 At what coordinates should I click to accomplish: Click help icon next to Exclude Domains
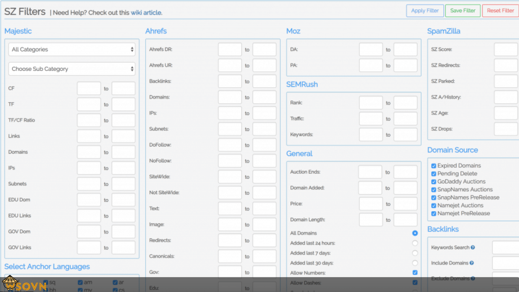[473, 279]
